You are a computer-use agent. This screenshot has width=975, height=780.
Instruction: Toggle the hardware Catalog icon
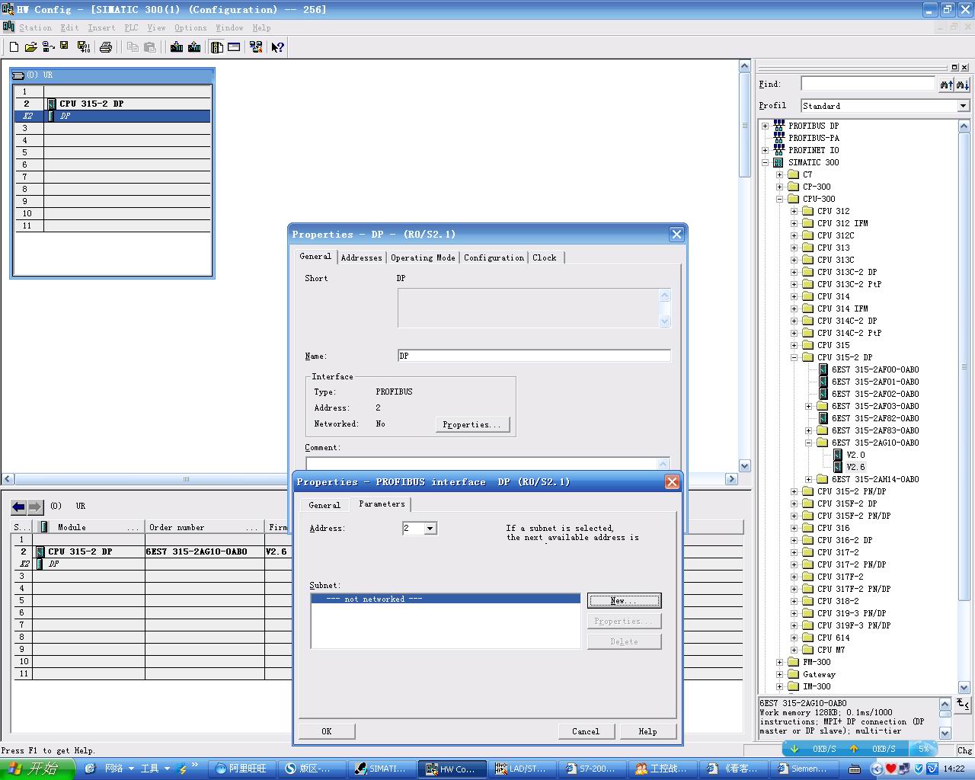217,47
